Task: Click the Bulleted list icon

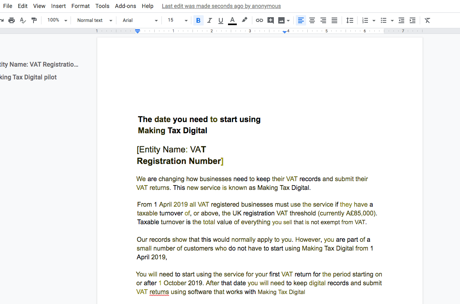Action: [383, 20]
